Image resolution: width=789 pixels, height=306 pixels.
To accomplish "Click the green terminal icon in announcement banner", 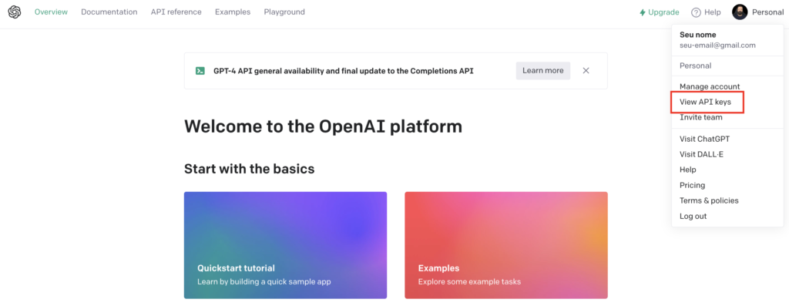I will [x=200, y=71].
